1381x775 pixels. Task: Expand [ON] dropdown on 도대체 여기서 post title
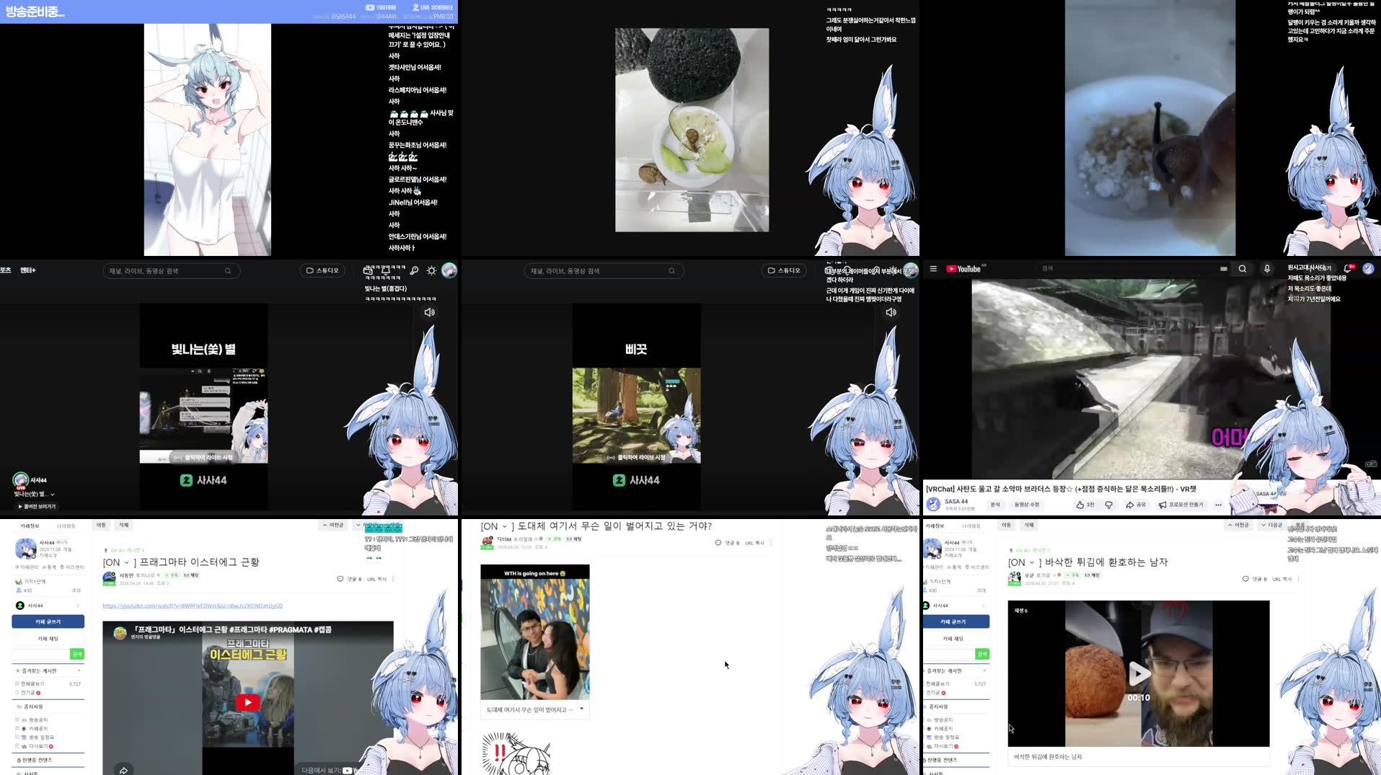pos(504,526)
